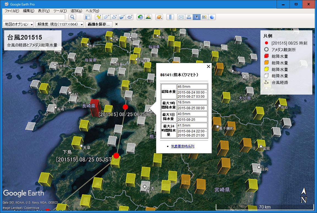Viewport: 317px width, 213px height.
Task: Click the 18.5mm max hourly rainfall cell
Action: (x=192, y=102)
